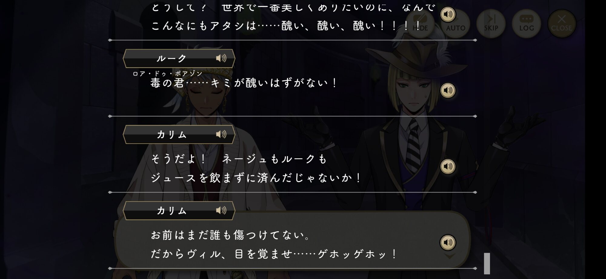Viewport: 606px width, 279px height.
Task: Select the first カリム name plate
Action: click(x=179, y=135)
